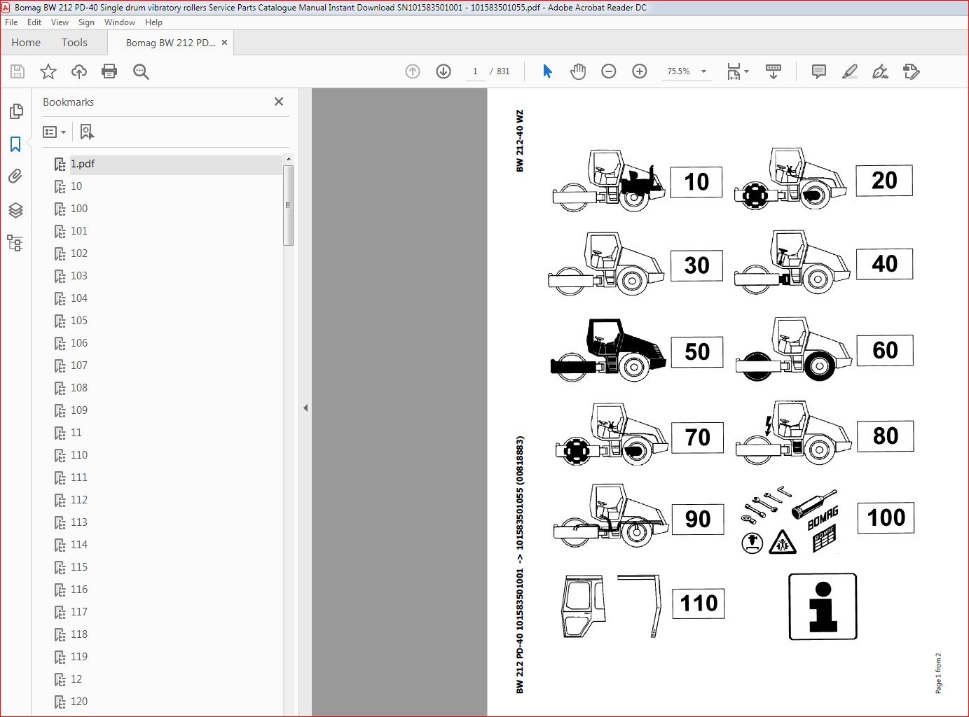Image resolution: width=969 pixels, height=717 pixels.
Task: Click section 100 box in the PDF
Action: pos(886,517)
